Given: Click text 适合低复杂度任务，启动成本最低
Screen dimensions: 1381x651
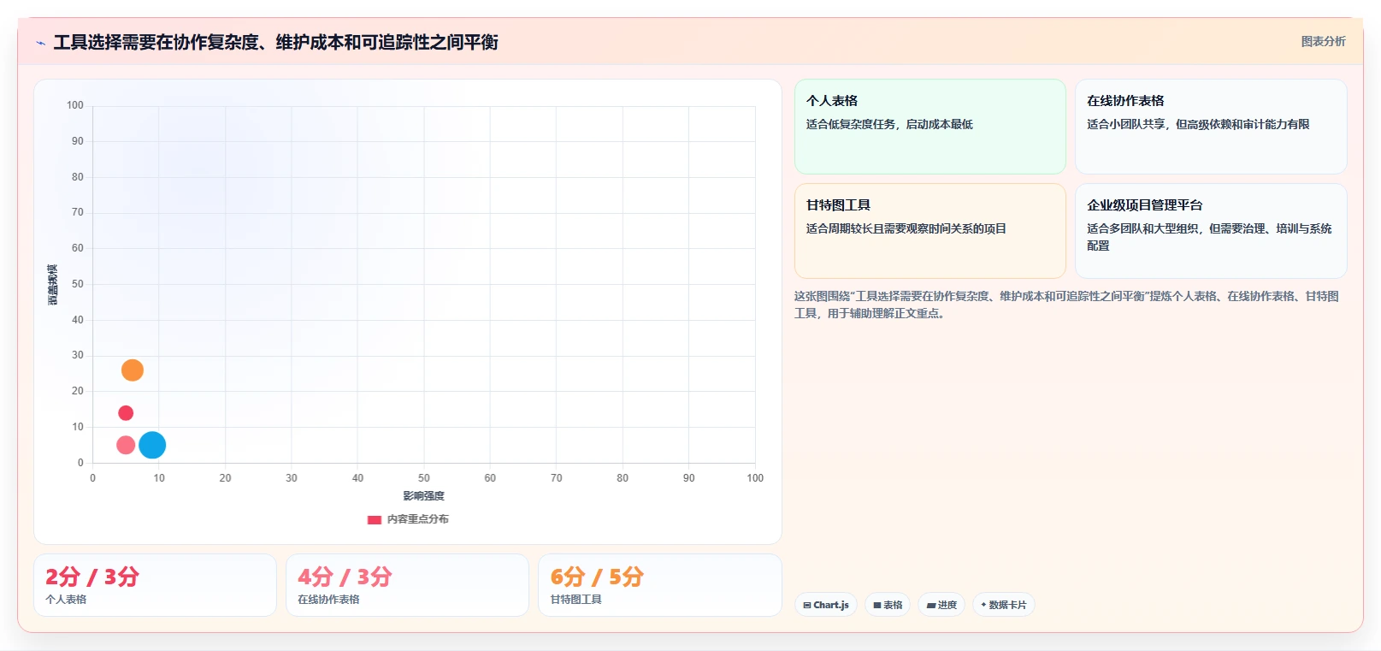Looking at the screenshot, I should click(x=889, y=124).
